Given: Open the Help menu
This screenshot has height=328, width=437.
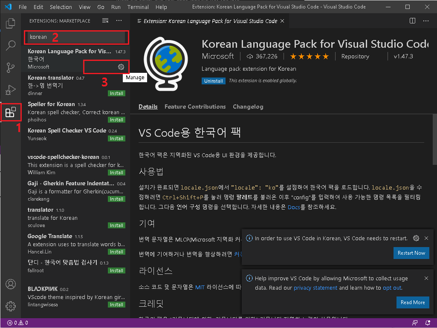Looking at the screenshot, I should (x=161, y=7).
